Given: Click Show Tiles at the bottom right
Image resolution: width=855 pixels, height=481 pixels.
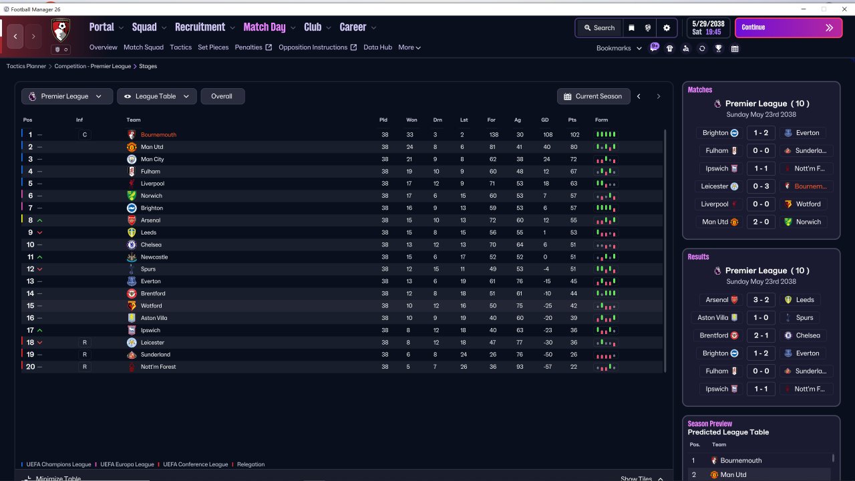Looking at the screenshot, I should (x=642, y=478).
